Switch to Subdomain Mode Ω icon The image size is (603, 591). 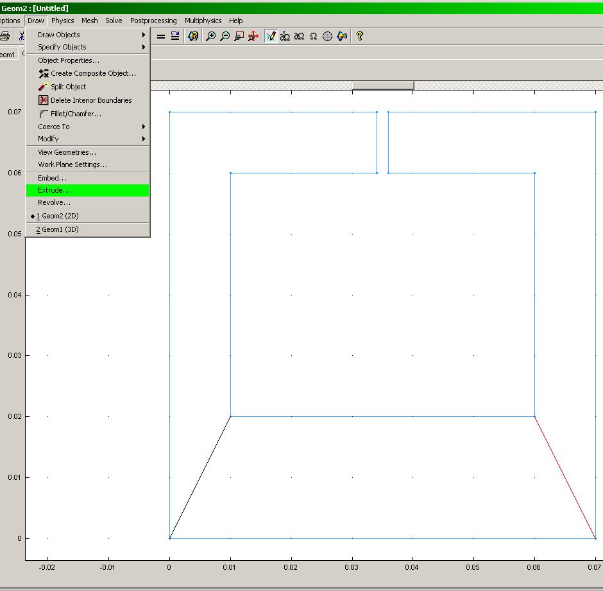point(314,36)
